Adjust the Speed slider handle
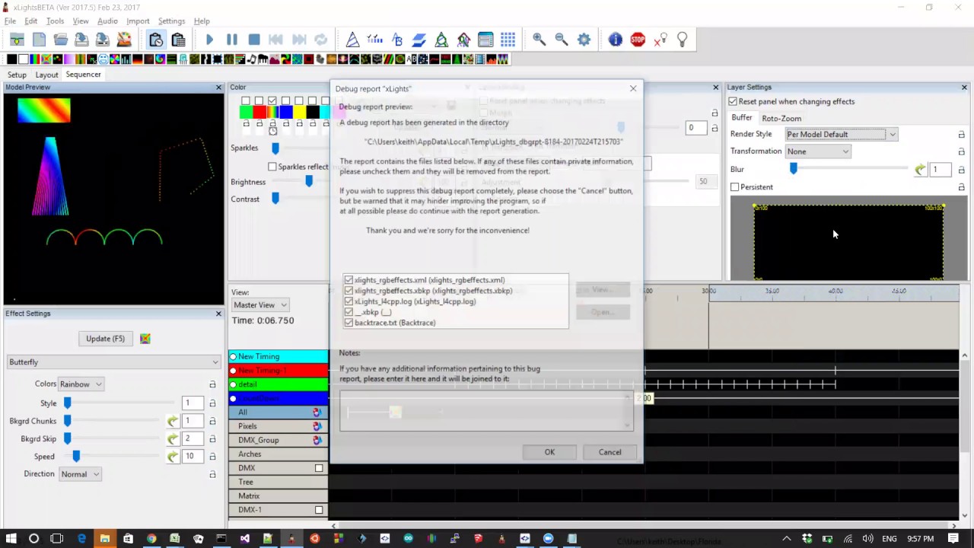 click(76, 457)
